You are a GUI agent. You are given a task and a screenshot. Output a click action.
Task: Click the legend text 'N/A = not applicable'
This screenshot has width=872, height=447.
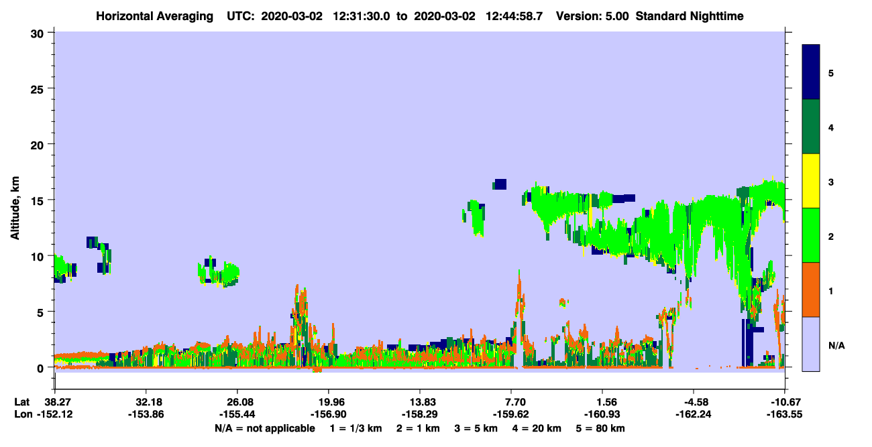[x=265, y=428]
